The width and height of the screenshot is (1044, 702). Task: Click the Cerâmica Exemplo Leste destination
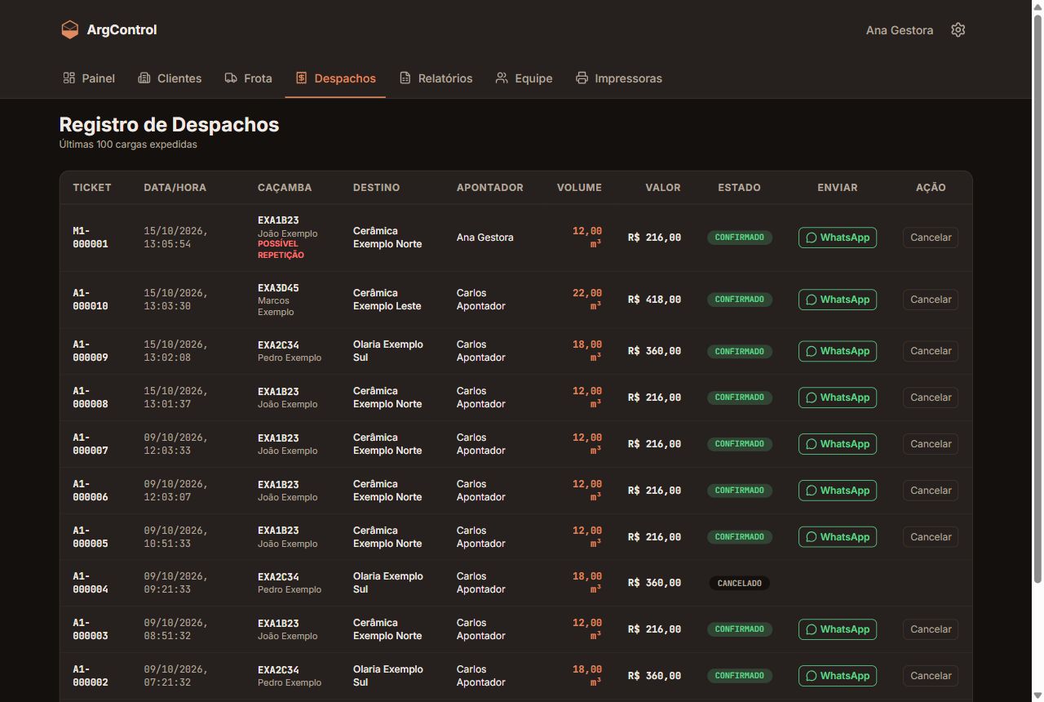[387, 300]
